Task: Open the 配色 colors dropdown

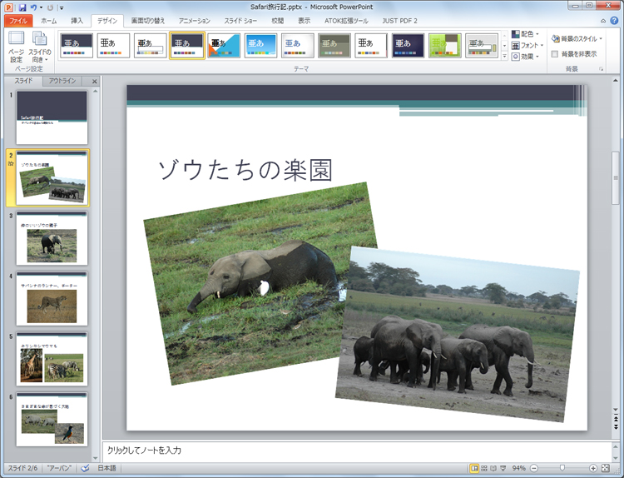Action: click(525, 34)
